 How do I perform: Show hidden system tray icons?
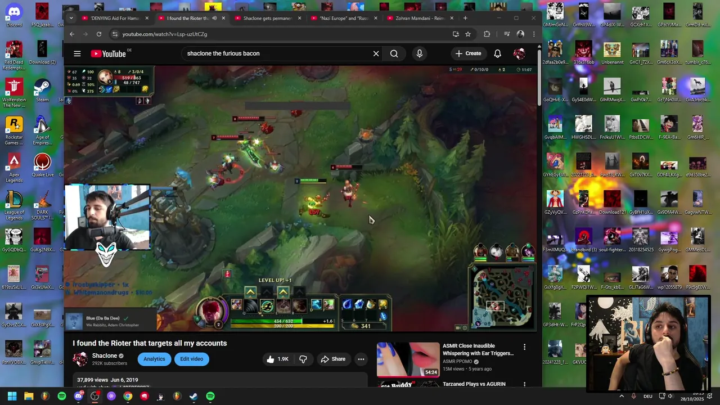622,397
